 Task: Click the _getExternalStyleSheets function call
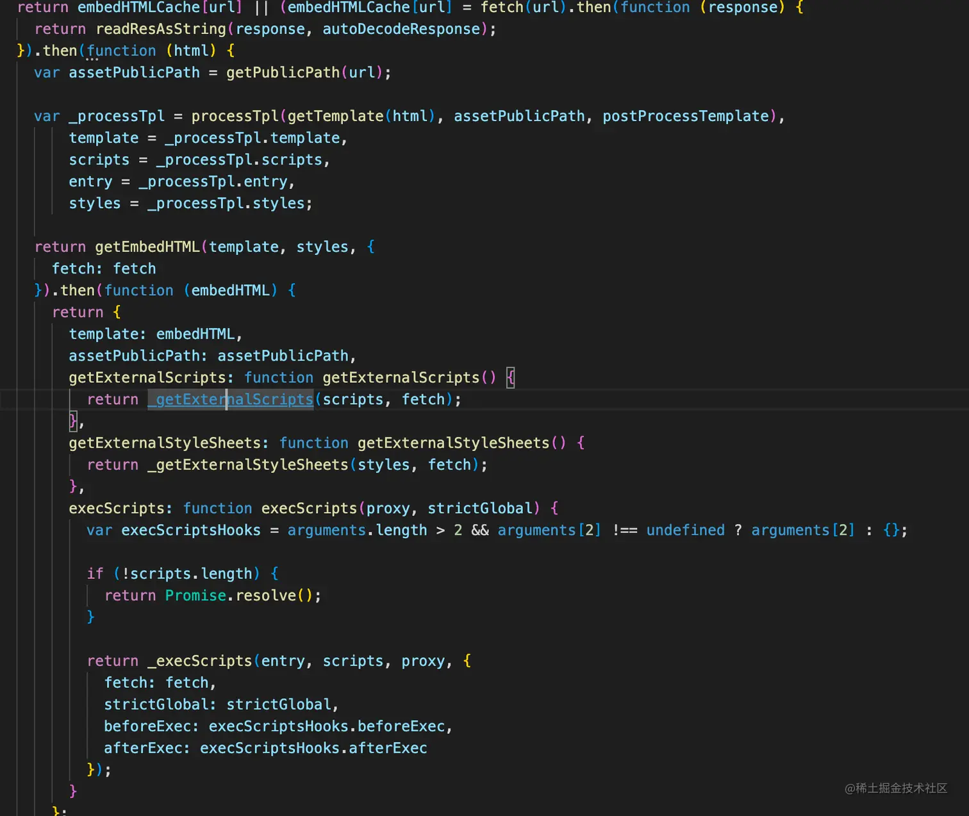(248, 464)
